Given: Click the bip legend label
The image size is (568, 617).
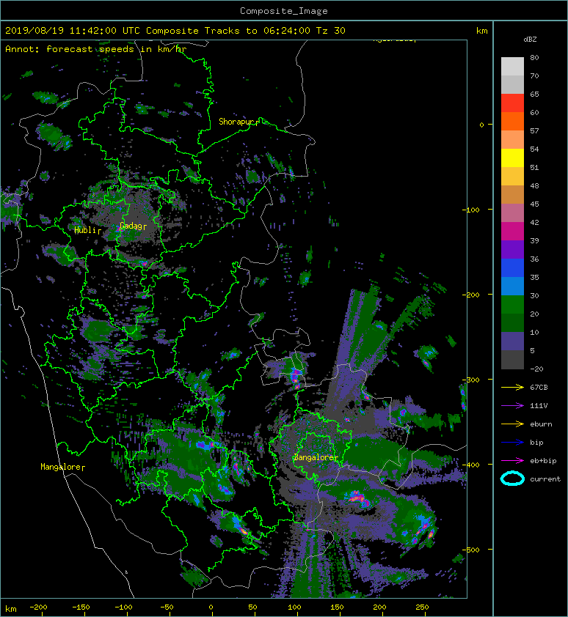Looking at the screenshot, I should click(x=536, y=443).
